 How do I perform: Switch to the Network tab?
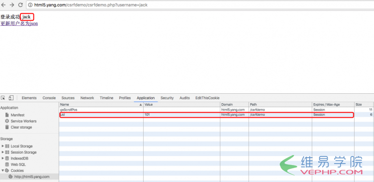tap(87, 98)
